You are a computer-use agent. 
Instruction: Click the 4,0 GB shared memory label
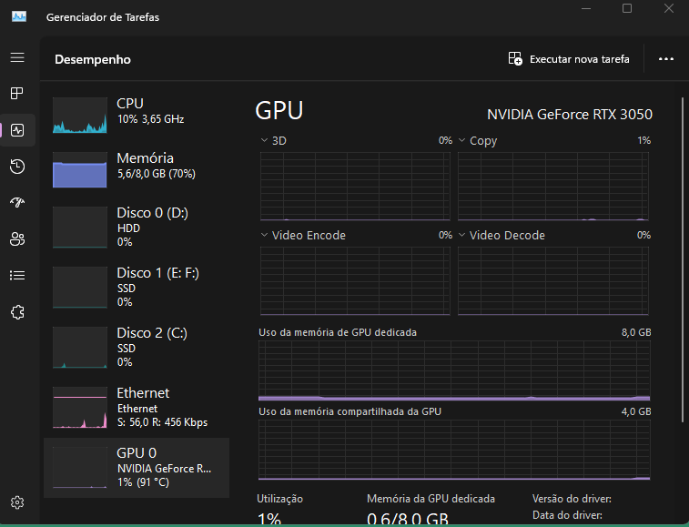coord(636,411)
